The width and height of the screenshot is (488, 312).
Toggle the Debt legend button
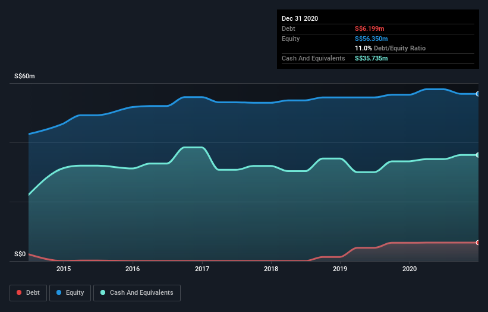[27, 292]
